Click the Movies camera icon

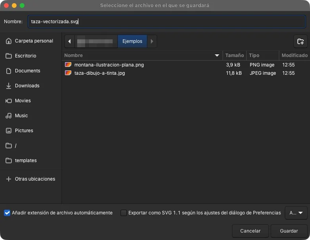click(9, 101)
